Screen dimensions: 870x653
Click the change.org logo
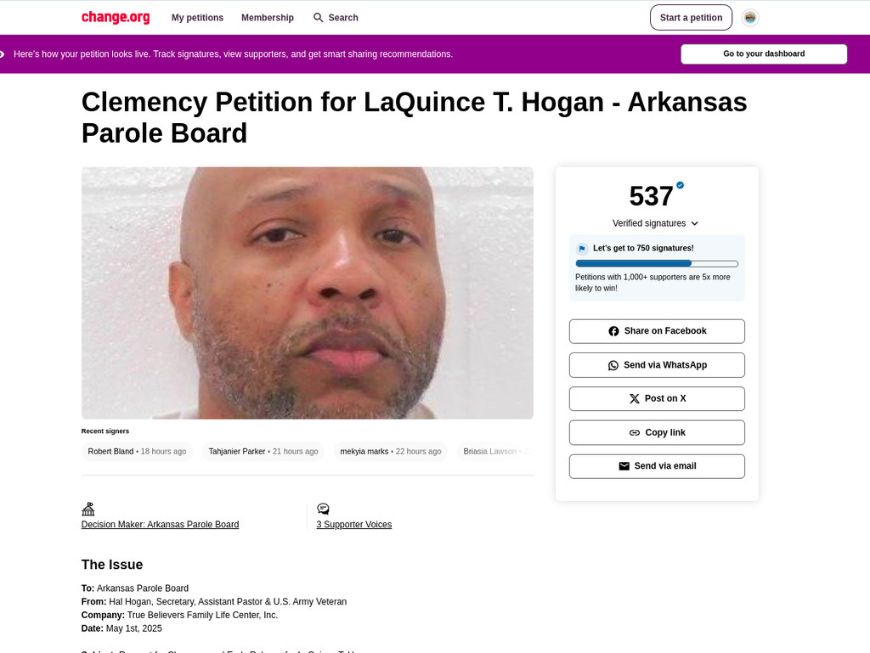pos(116,17)
